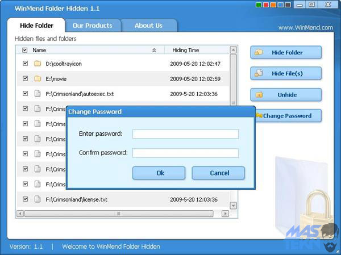Toggle the select-all checkbox in Name header
This screenshot has height=255, width=341.
point(25,50)
